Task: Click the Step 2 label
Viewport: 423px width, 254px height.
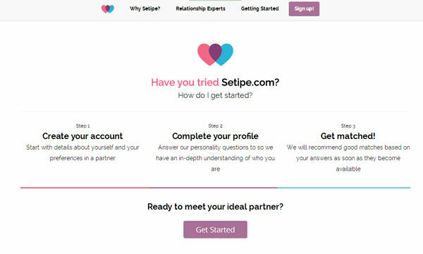Action: [x=215, y=126]
